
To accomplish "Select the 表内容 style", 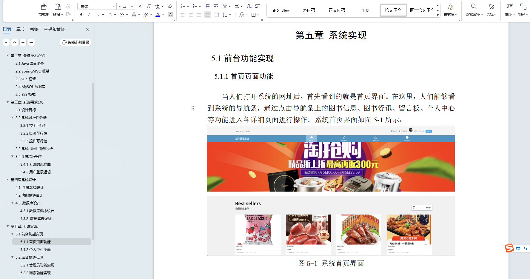I will [x=309, y=10].
